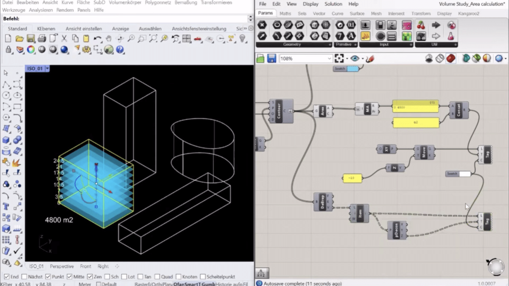Select the Gradient input component icon
Screen dimensions: 509x286
[x=407, y=25]
